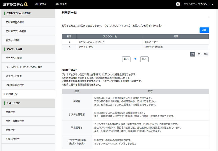Click the システム設定 section header
The width and height of the screenshot is (218, 151).
tap(28, 103)
